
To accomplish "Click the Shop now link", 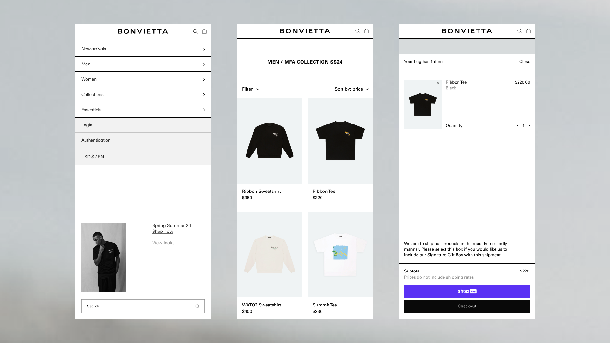I will 163,232.
